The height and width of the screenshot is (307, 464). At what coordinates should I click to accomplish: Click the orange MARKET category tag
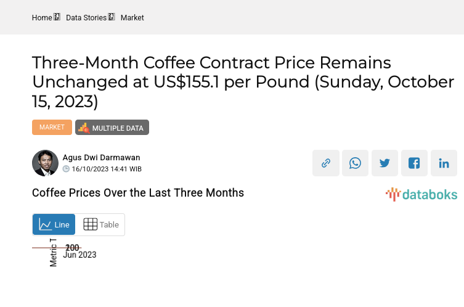click(x=52, y=127)
